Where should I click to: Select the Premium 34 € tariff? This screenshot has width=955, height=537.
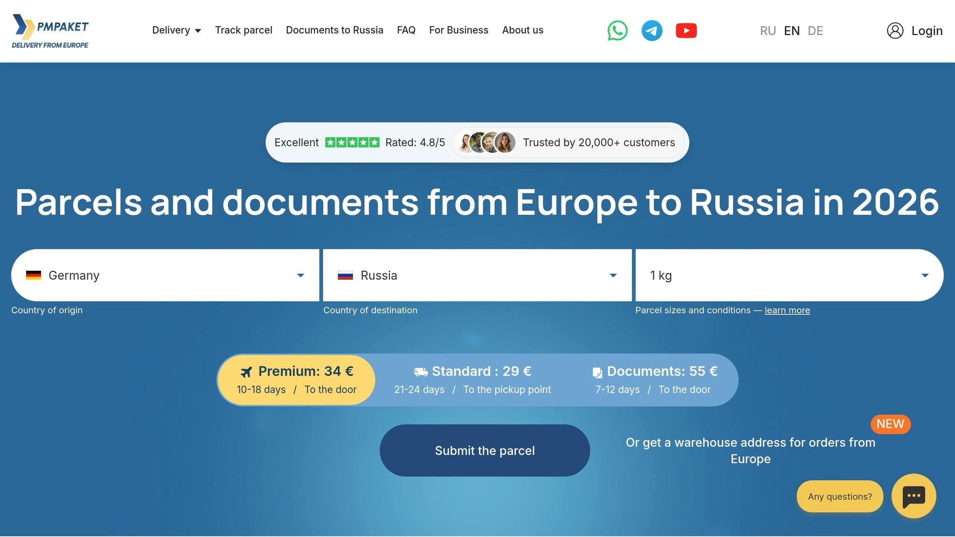[x=297, y=380]
